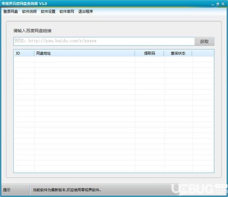Open the 登录网盘 menu
Image resolution: width=228 pixels, height=197 pixels.
pos(11,11)
